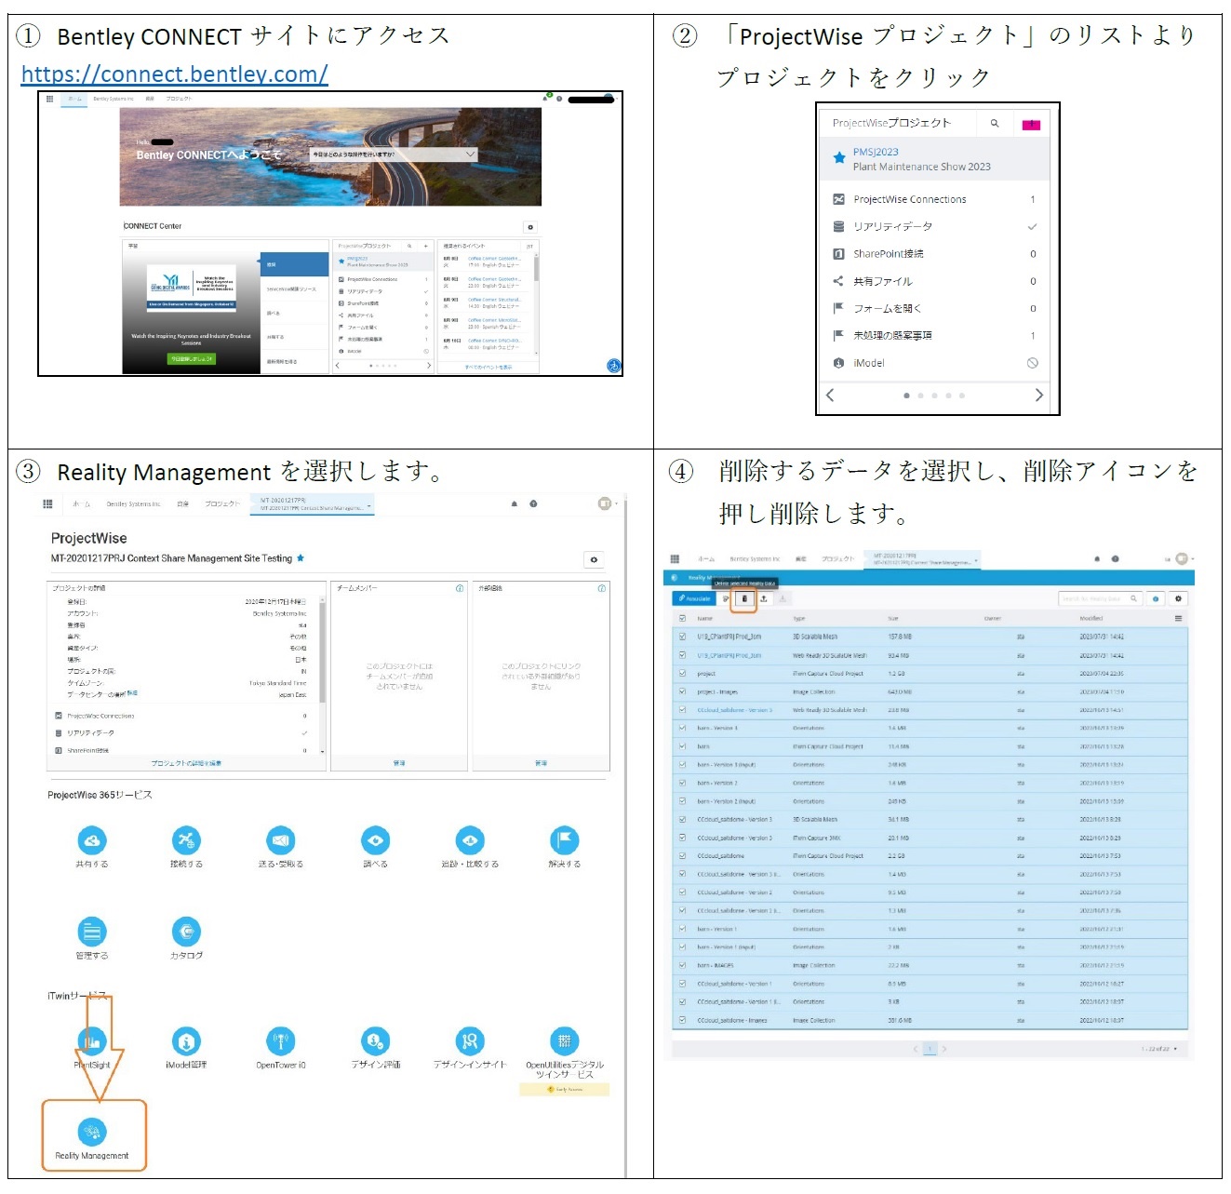Viewport: 1231px width, 1194px height.
Task: Click 管理 link under 外部組織 panel
Action: (x=541, y=763)
